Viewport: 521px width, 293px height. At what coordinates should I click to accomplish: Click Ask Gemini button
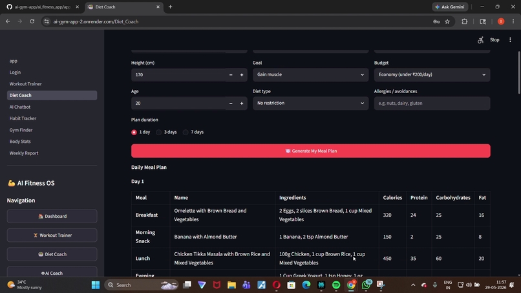coord(450,6)
